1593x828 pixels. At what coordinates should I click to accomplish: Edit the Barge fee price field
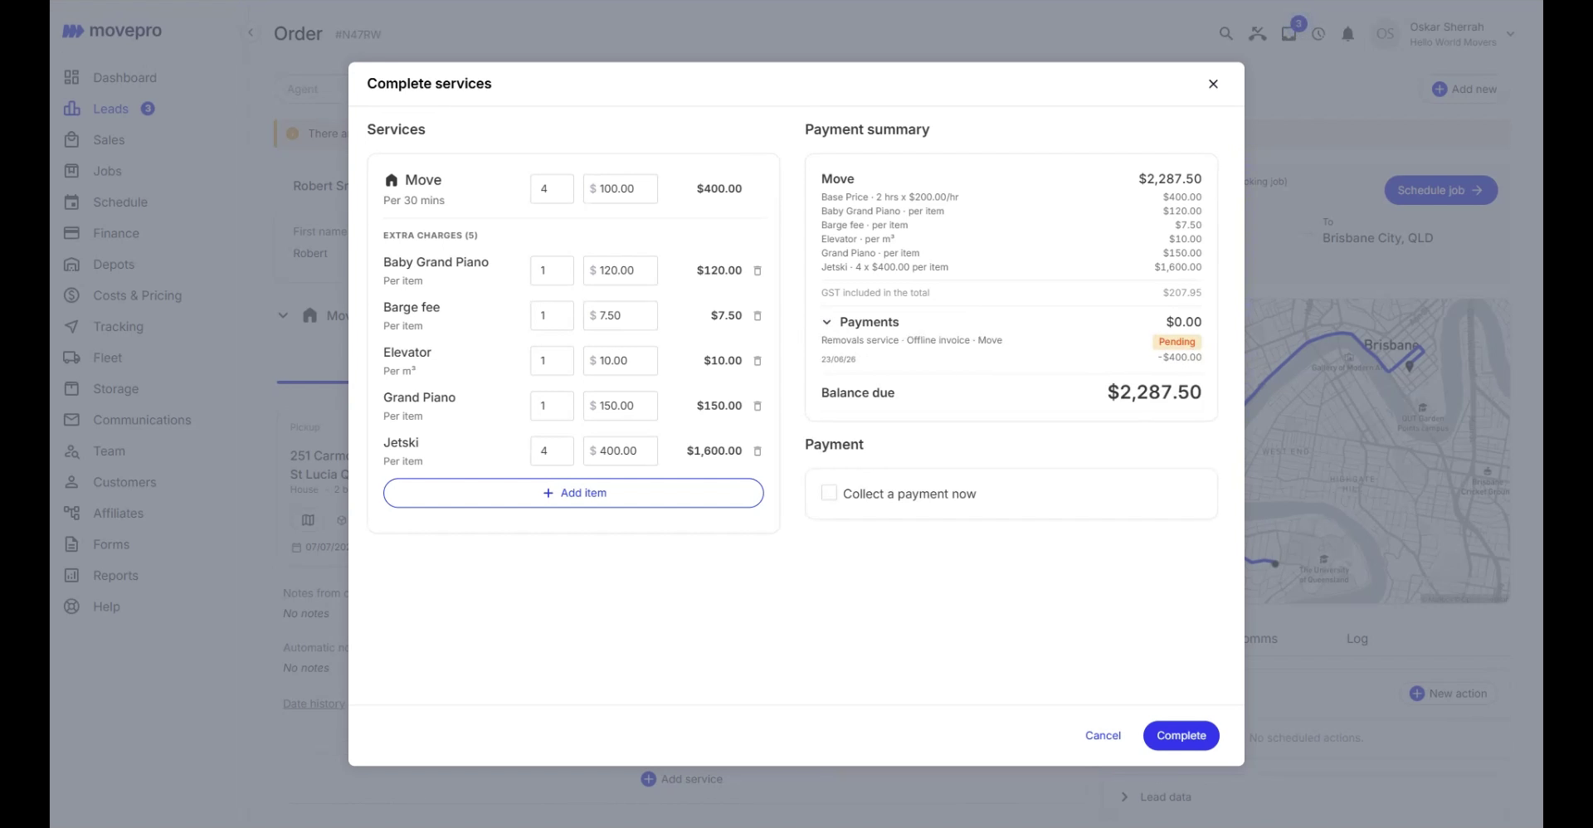coord(621,315)
